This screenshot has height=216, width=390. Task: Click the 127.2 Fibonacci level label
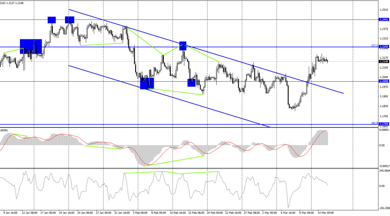click(x=374, y=46)
